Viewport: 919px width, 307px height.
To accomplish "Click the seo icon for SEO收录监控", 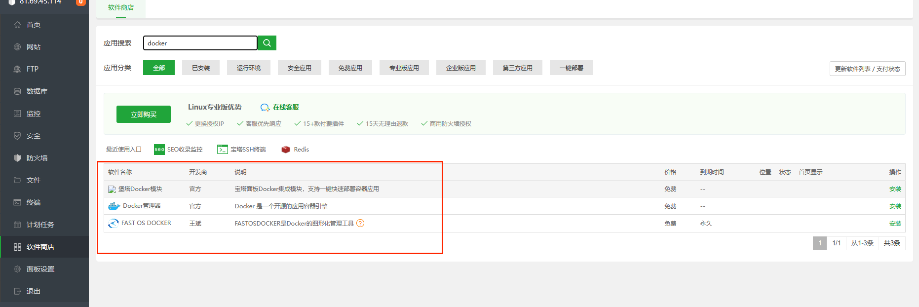I will tap(159, 150).
